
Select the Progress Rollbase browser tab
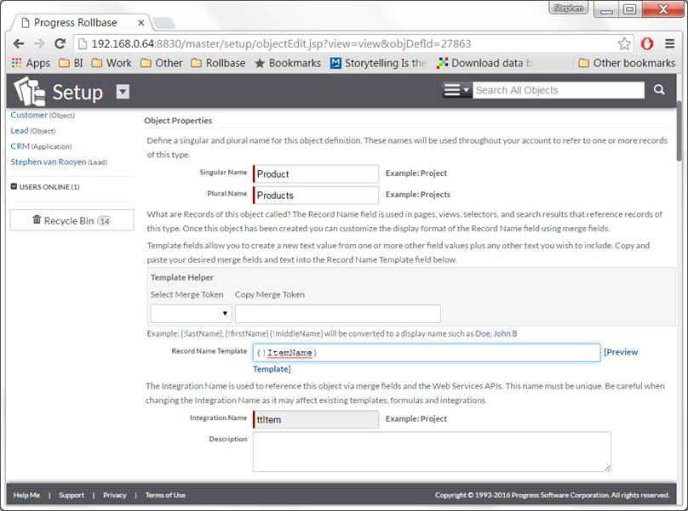tap(81, 22)
